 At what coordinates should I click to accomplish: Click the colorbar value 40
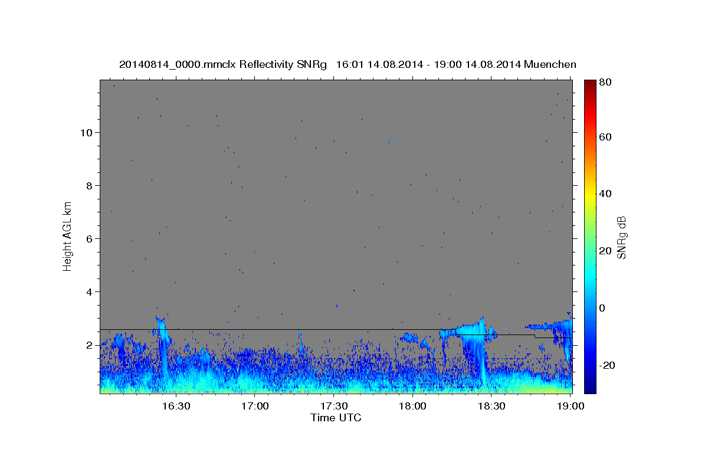point(606,194)
